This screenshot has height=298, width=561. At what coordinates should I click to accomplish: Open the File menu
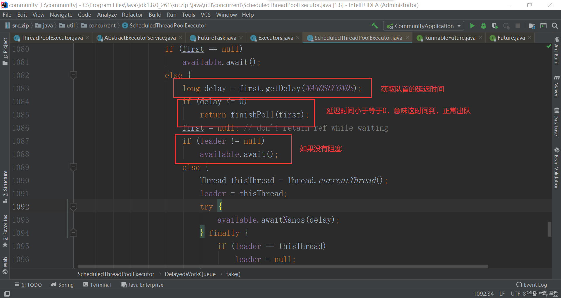[7, 15]
